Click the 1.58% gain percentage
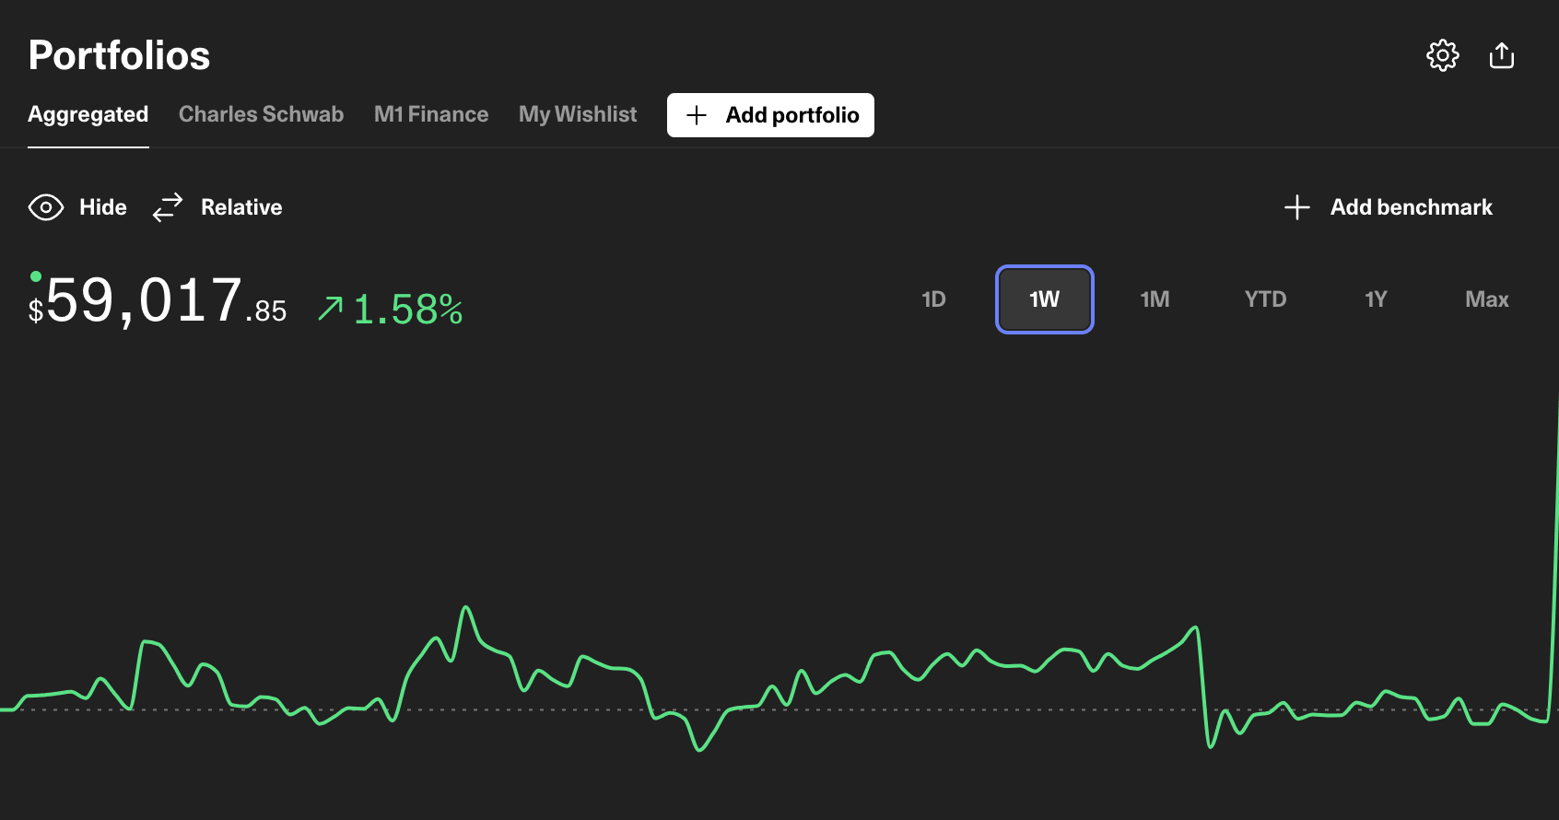Image resolution: width=1559 pixels, height=820 pixels. (407, 310)
